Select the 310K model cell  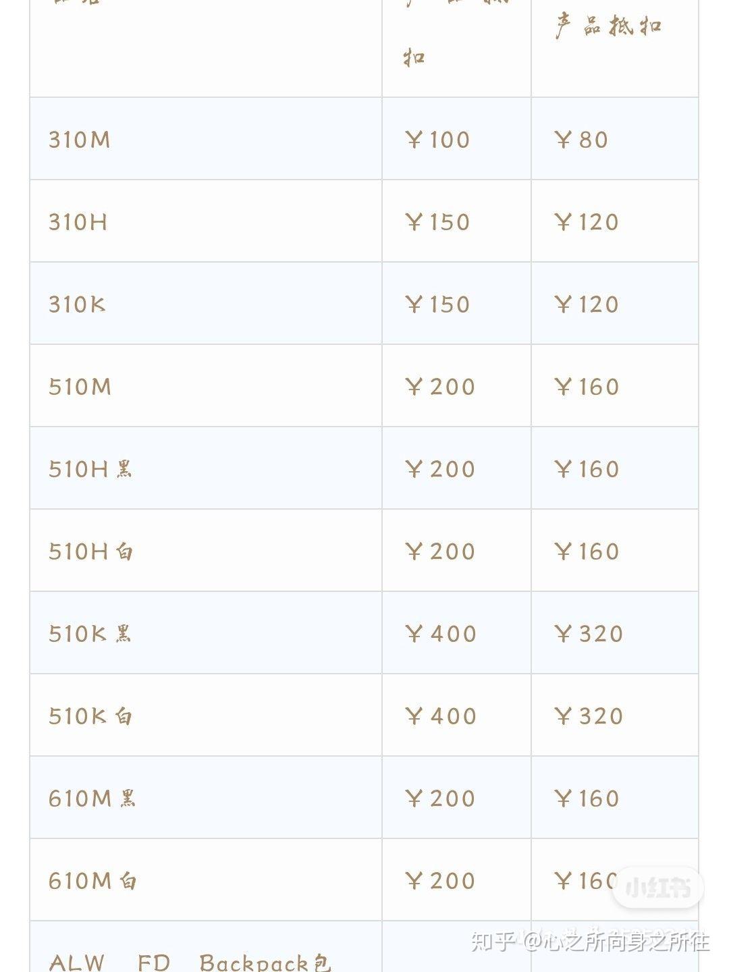click(77, 304)
